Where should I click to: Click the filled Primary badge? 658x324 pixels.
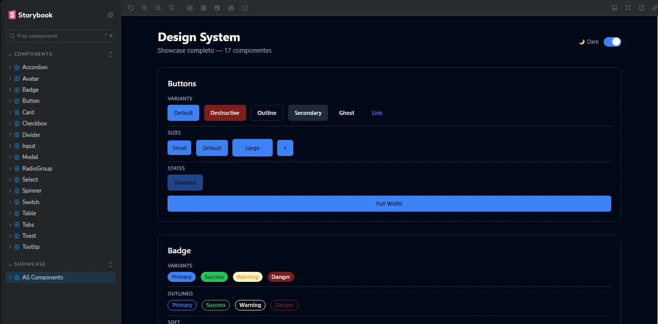point(182,277)
